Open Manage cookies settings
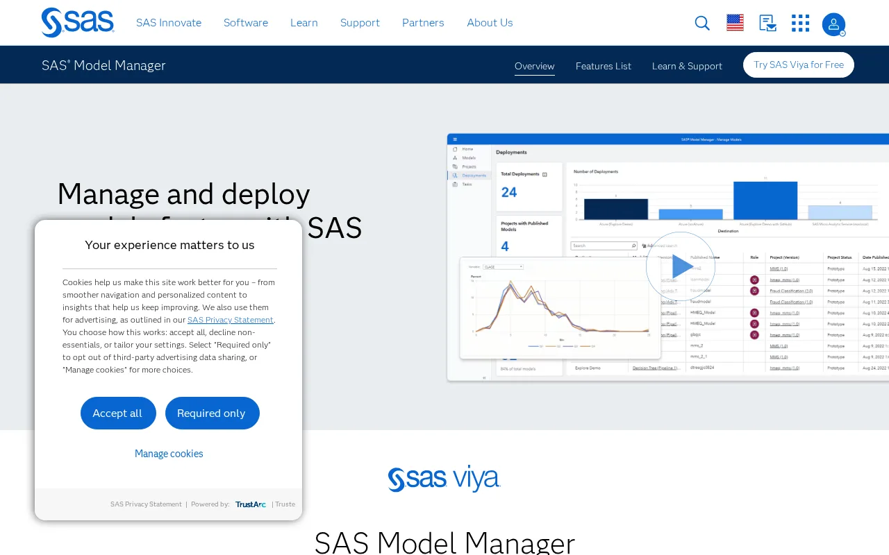Image resolution: width=889 pixels, height=555 pixels. (169, 454)
